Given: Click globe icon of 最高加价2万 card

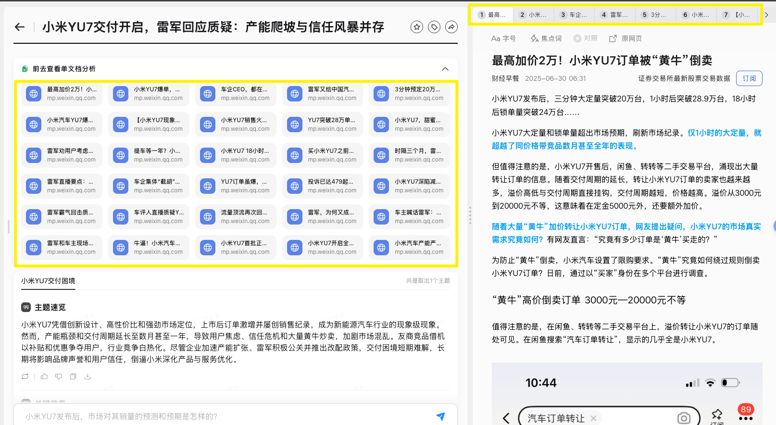Looking at the screenshot, I should [x=34, y=94].
